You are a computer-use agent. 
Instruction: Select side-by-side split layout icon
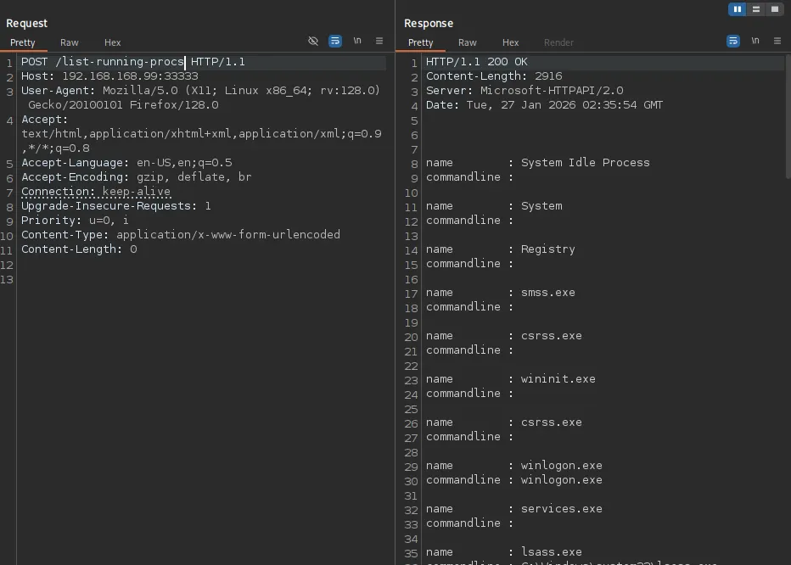(738, 9)
